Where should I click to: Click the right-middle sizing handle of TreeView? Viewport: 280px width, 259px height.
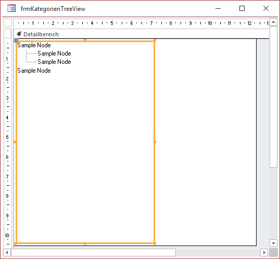[155, 142]
